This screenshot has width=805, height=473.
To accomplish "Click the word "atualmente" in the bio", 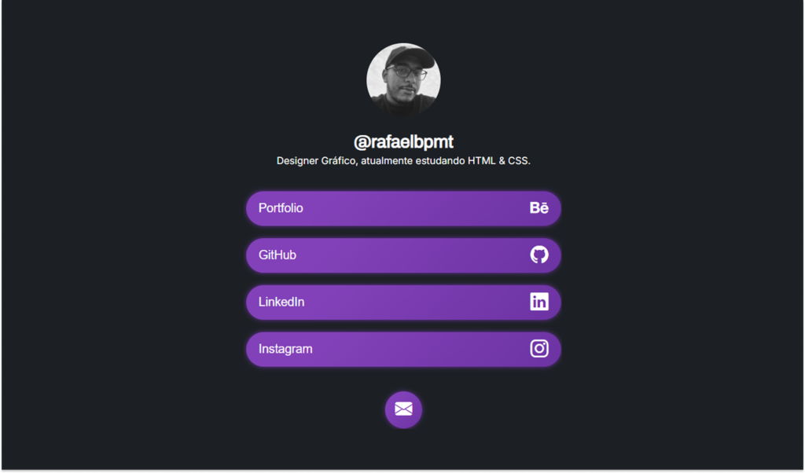I will (x=387, y=160).
